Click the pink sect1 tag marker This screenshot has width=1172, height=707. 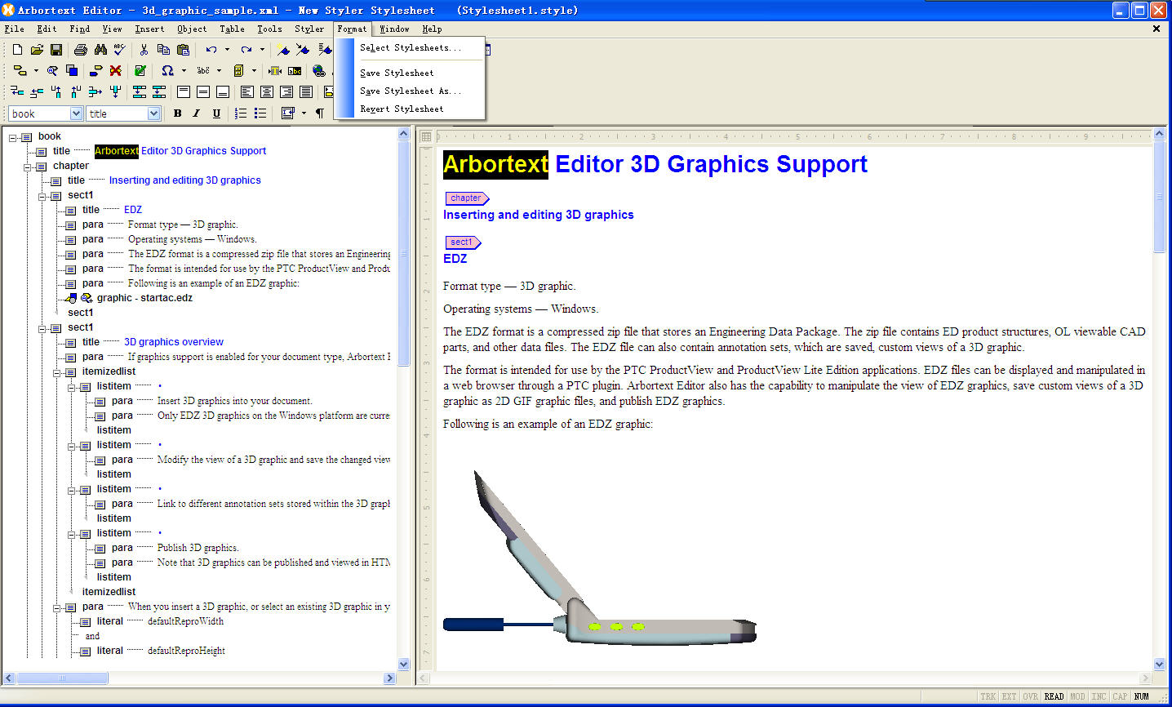click(463, 242)
